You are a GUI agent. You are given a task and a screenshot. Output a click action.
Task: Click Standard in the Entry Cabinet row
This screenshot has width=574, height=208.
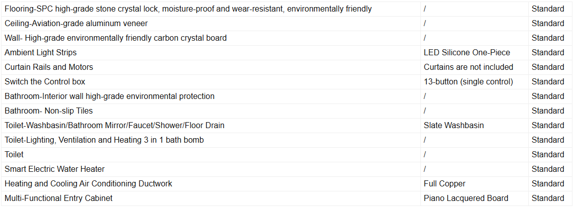coord(548,198)
